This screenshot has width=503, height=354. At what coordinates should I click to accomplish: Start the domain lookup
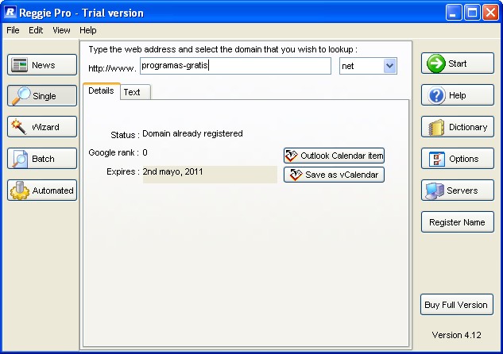[458, 63]
